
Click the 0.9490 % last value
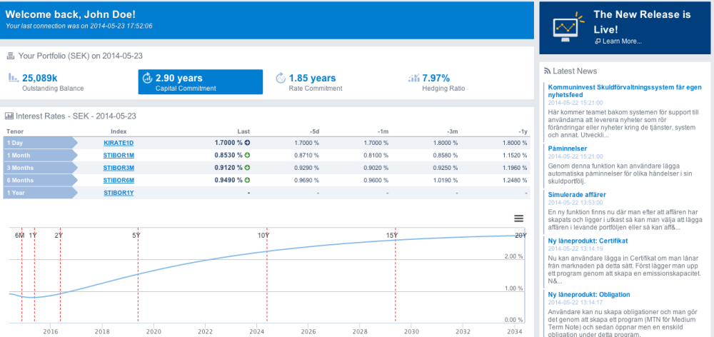point(228,180)
